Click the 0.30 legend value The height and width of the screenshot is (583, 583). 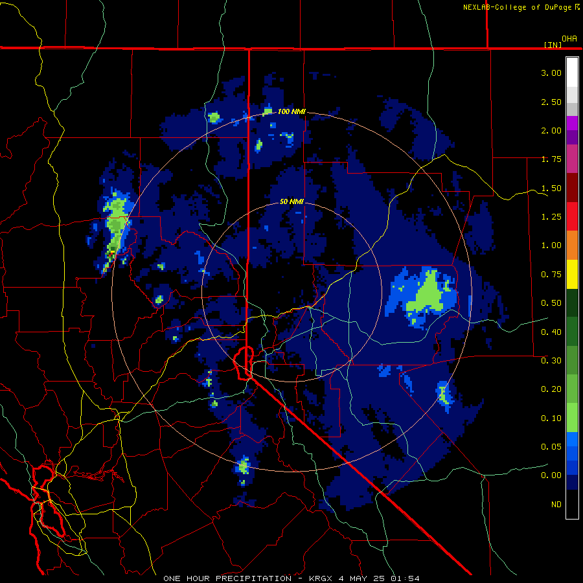(x=551, y=361)
